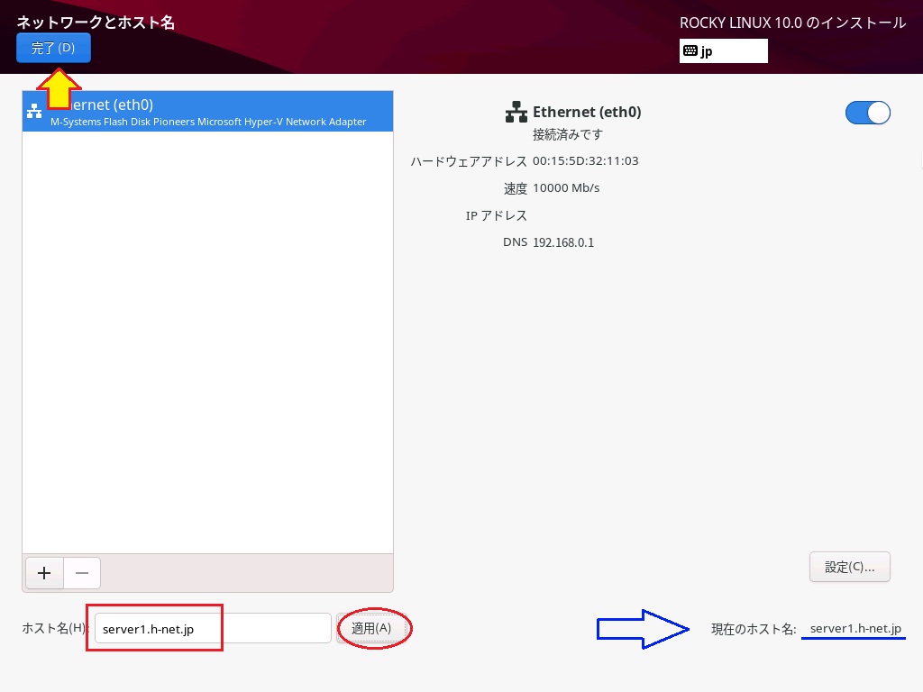The width and height of the screenshot is (923, 692).
Task: Click the keyboard icon in layout indicator
Action: 690,51
